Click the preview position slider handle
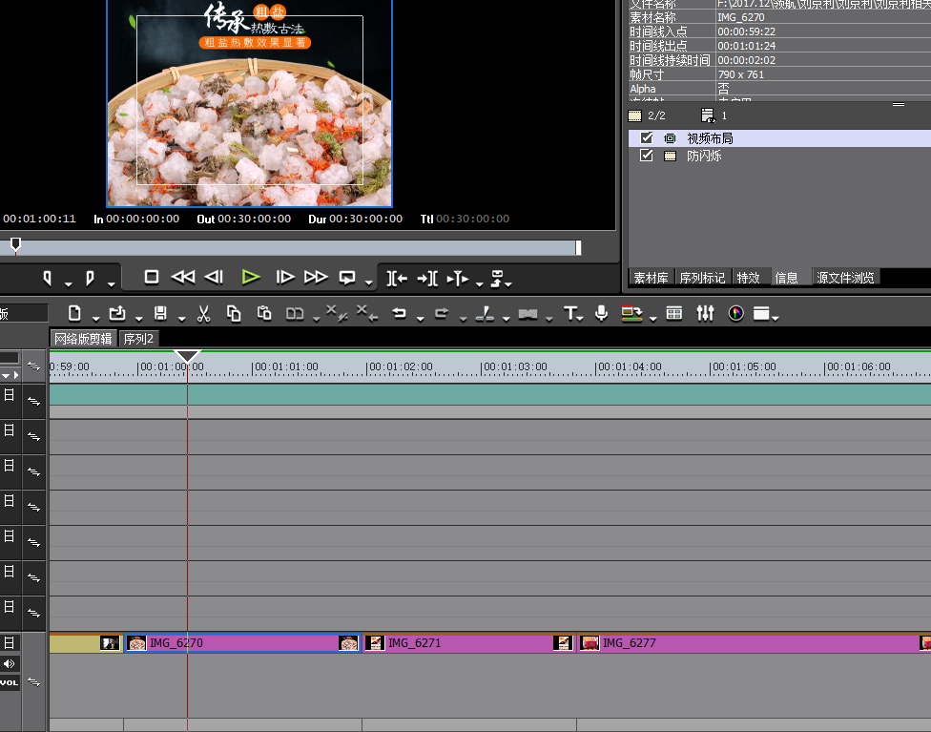 [16, 244]
